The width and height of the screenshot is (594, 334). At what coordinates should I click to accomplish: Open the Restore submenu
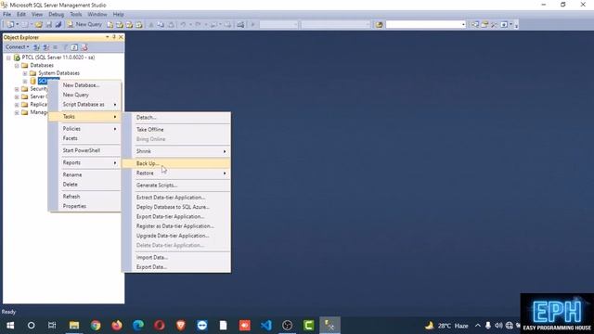176,173
